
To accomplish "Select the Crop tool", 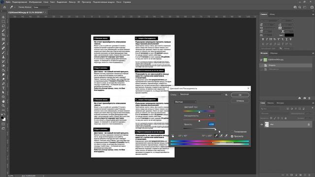I will tap(3, 35).
